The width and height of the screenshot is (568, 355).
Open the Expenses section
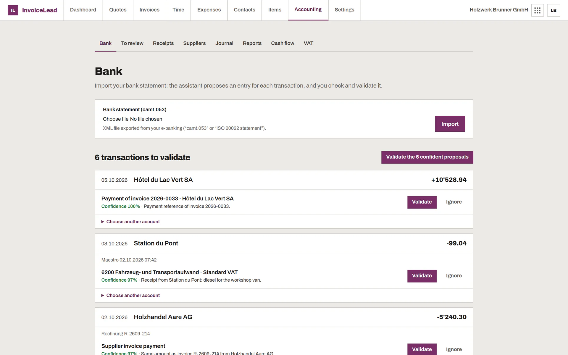[x=209, y=10]
